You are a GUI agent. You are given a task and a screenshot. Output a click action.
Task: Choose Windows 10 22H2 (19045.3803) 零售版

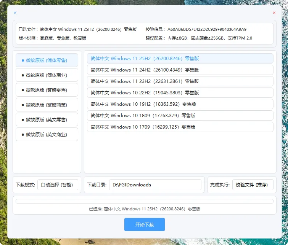click(180, 92)
